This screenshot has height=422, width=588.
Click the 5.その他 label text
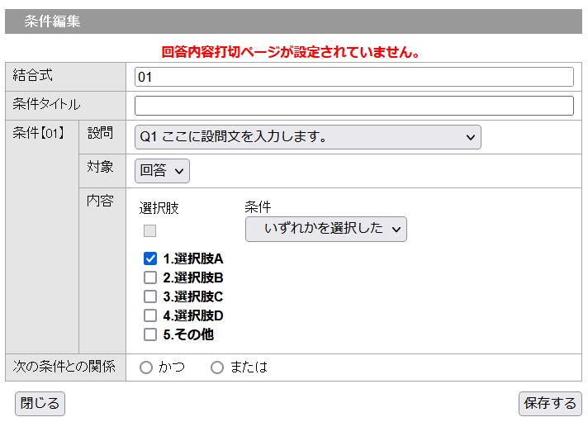[x=188, y=334]
